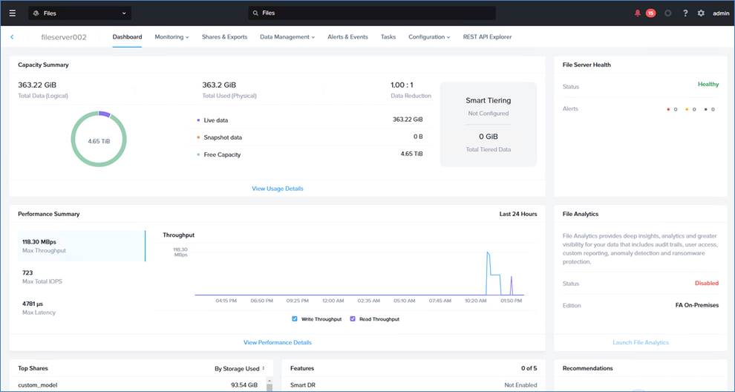Screen dimensions: 735x392
Task: Open the Tasks tab
Action: pos(388,36)
